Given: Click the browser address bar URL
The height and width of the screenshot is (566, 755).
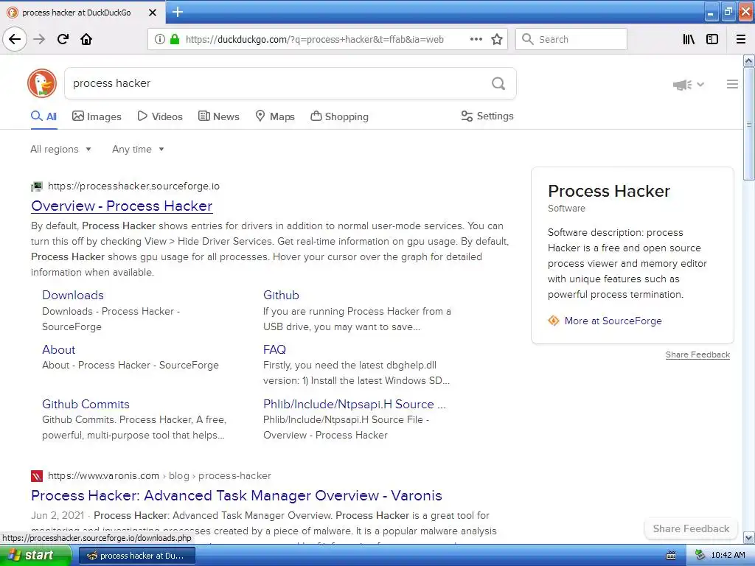Looking at the screenshot, I should click(x=314, y=40).
